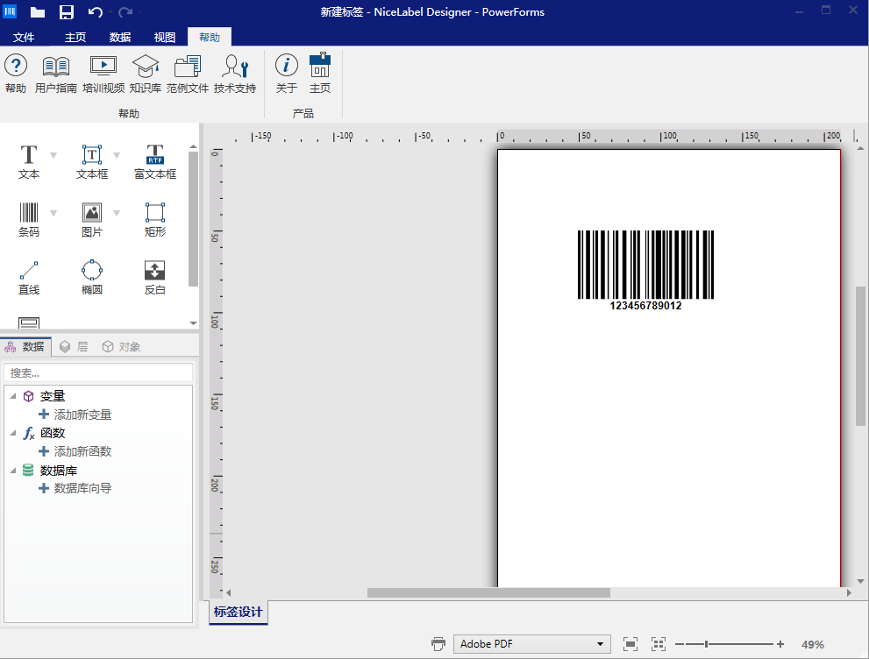Switch to the 视图 ribbon tab
Viewport: 869px width, 659px height.
165,37
